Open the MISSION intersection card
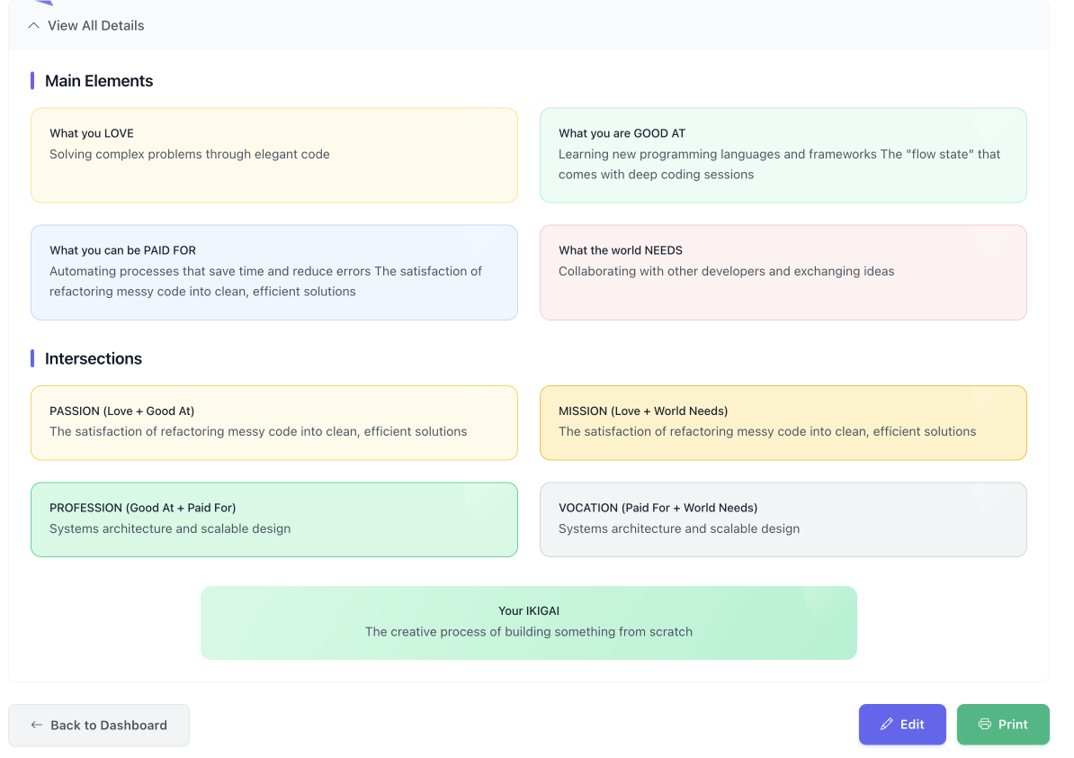This screenshot has height=758, width=1074. tap(783, 422)
